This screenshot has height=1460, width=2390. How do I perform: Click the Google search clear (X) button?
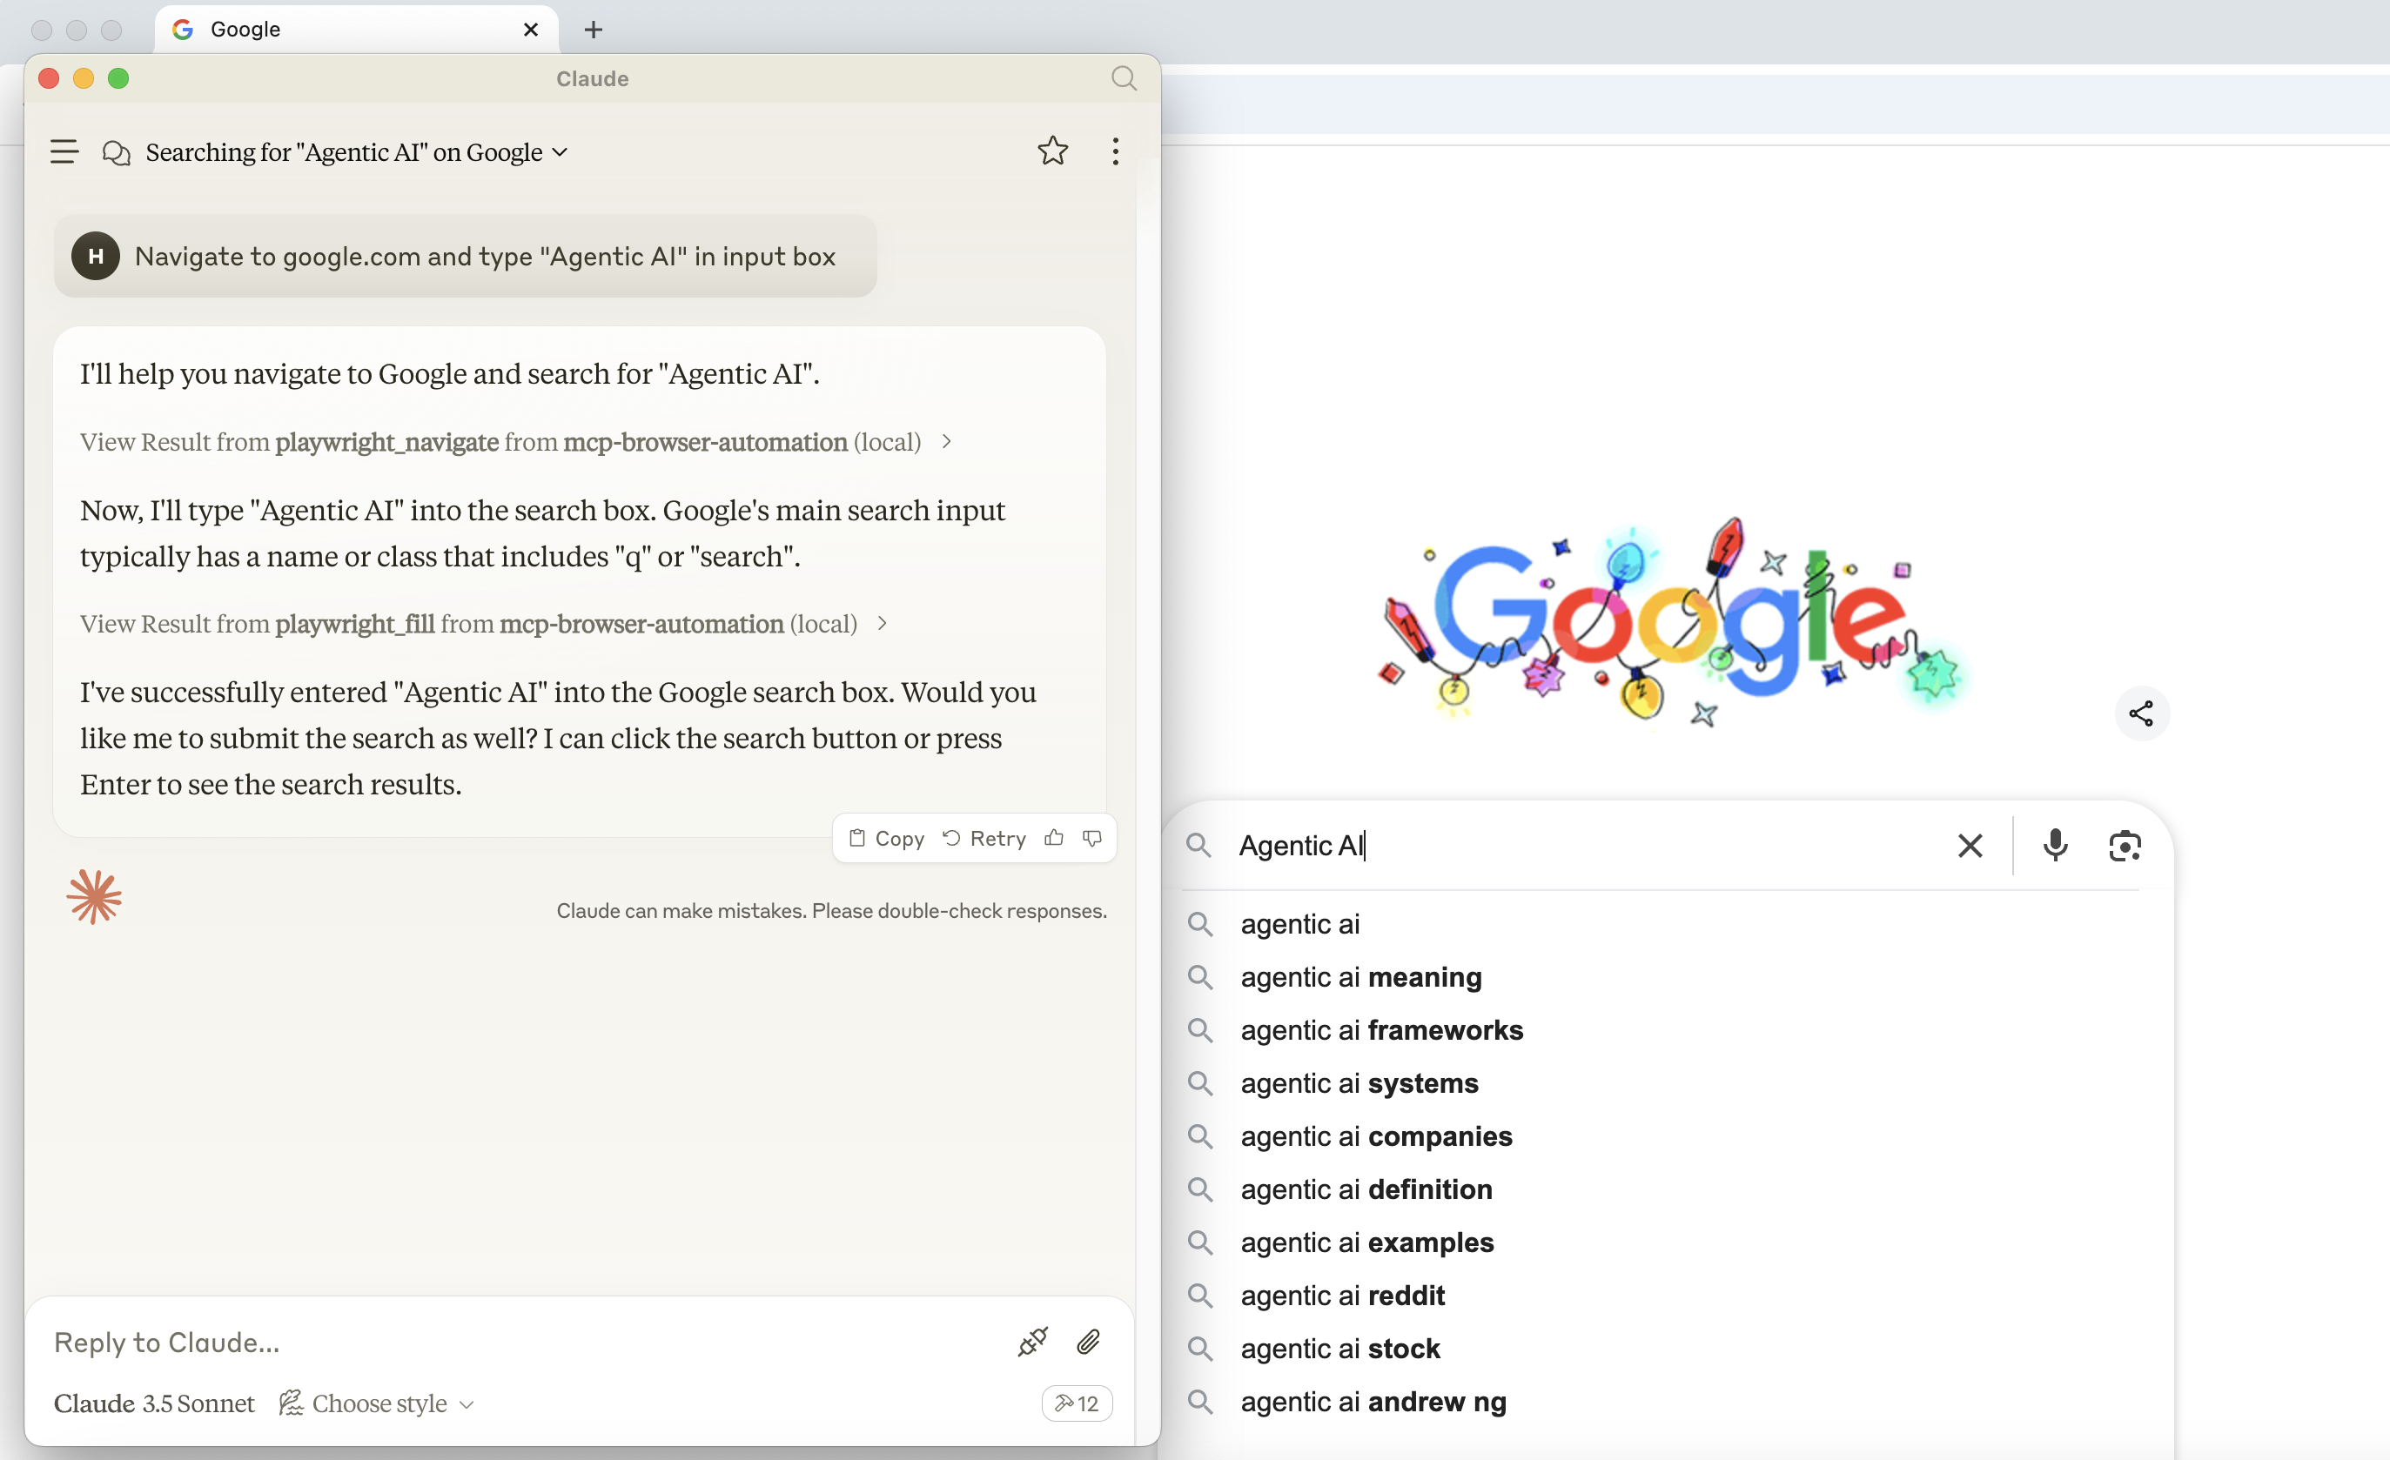click(x=1970, y=844)
